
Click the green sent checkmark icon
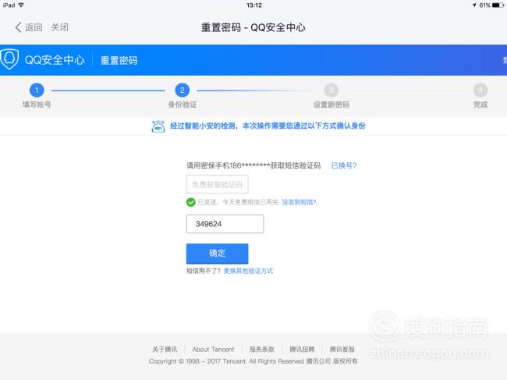point(191,202)
